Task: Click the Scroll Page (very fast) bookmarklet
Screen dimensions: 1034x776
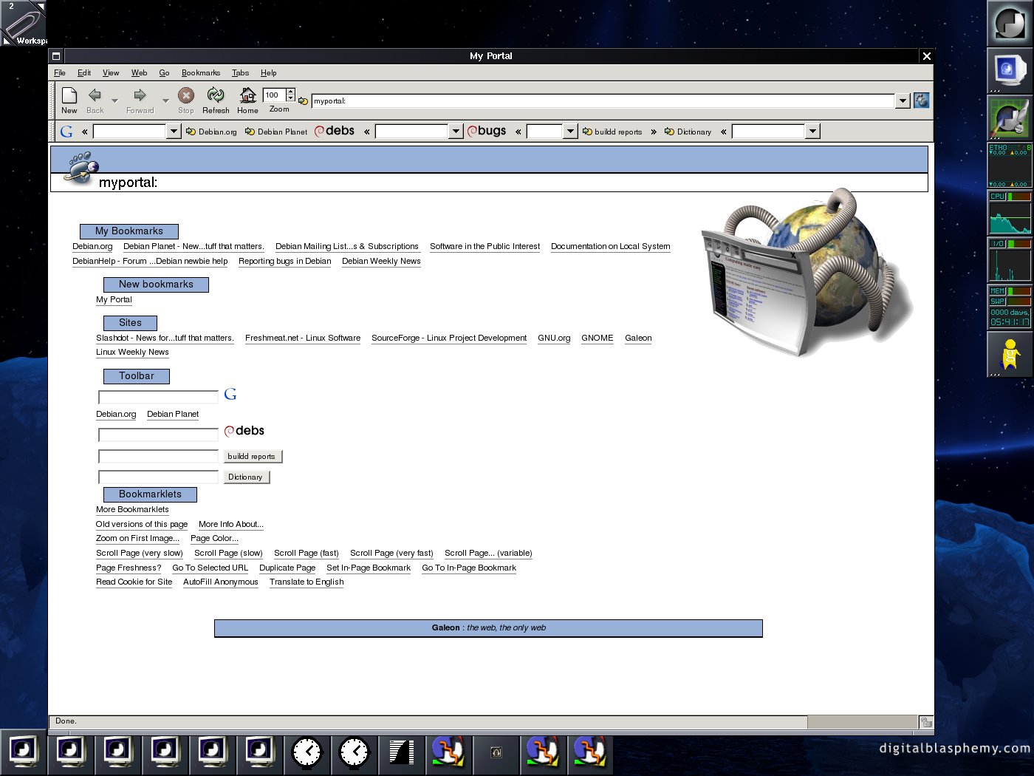Action: (391, 553)
